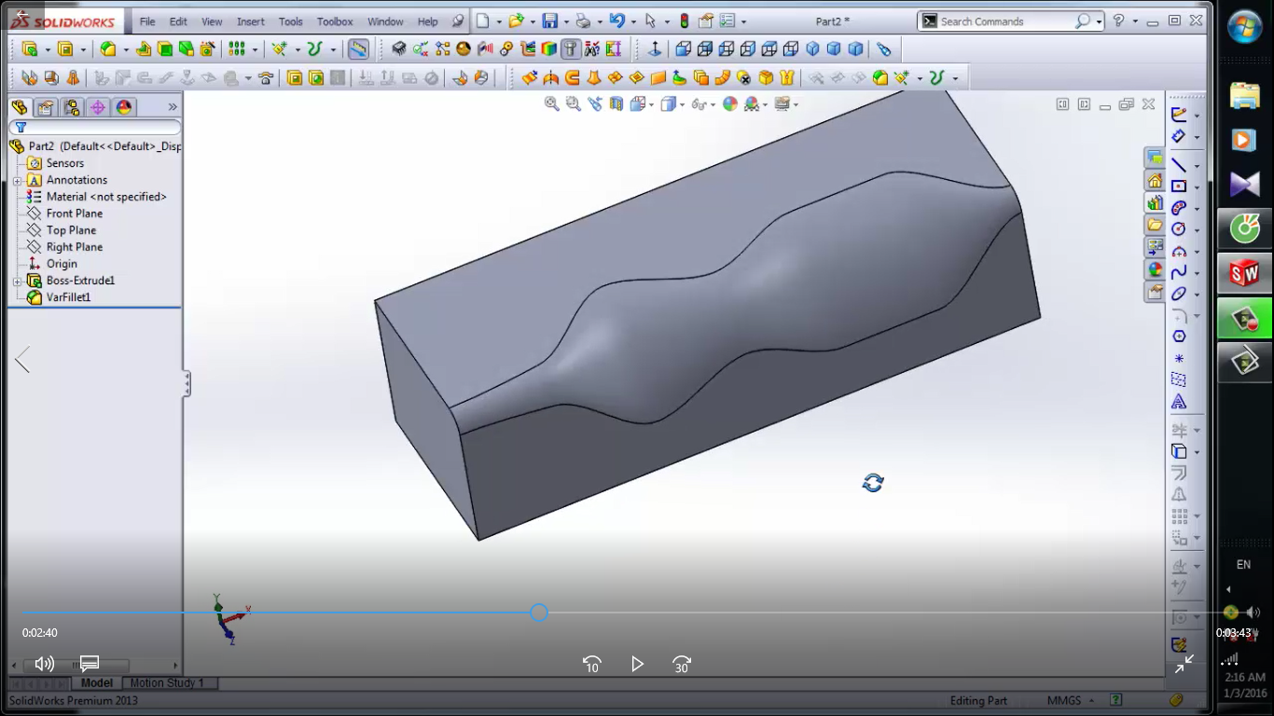Open the Windows Start orb
The height and width of the screenshot is (716, 1274).
coord(1245,26)
